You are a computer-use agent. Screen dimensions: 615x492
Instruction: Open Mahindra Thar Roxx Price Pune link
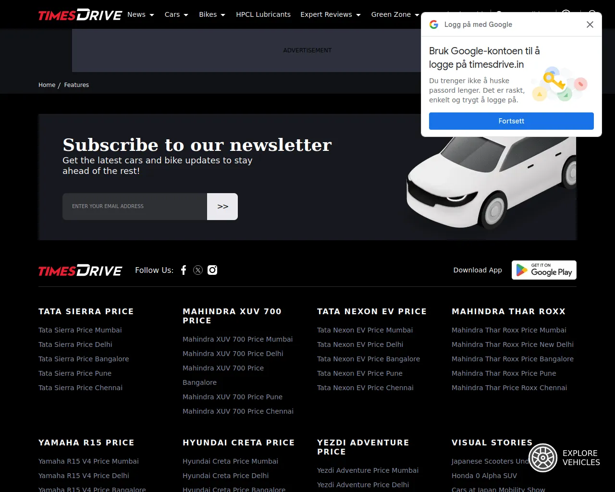504,373
